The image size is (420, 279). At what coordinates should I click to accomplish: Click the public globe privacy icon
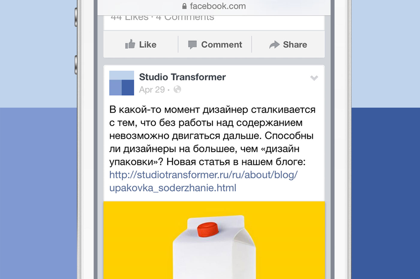pos(177,89)
